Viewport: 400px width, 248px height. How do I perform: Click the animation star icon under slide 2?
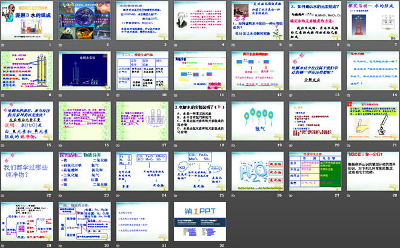tap(61, 45)
